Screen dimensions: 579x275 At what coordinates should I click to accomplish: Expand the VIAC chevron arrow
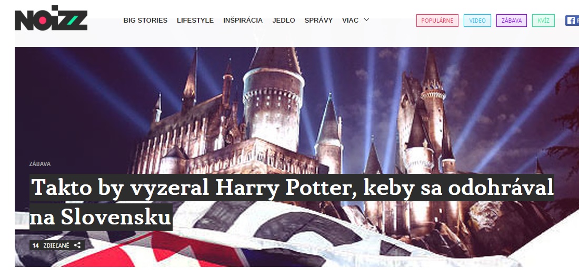pyautogui.click(x=366, y=20)
